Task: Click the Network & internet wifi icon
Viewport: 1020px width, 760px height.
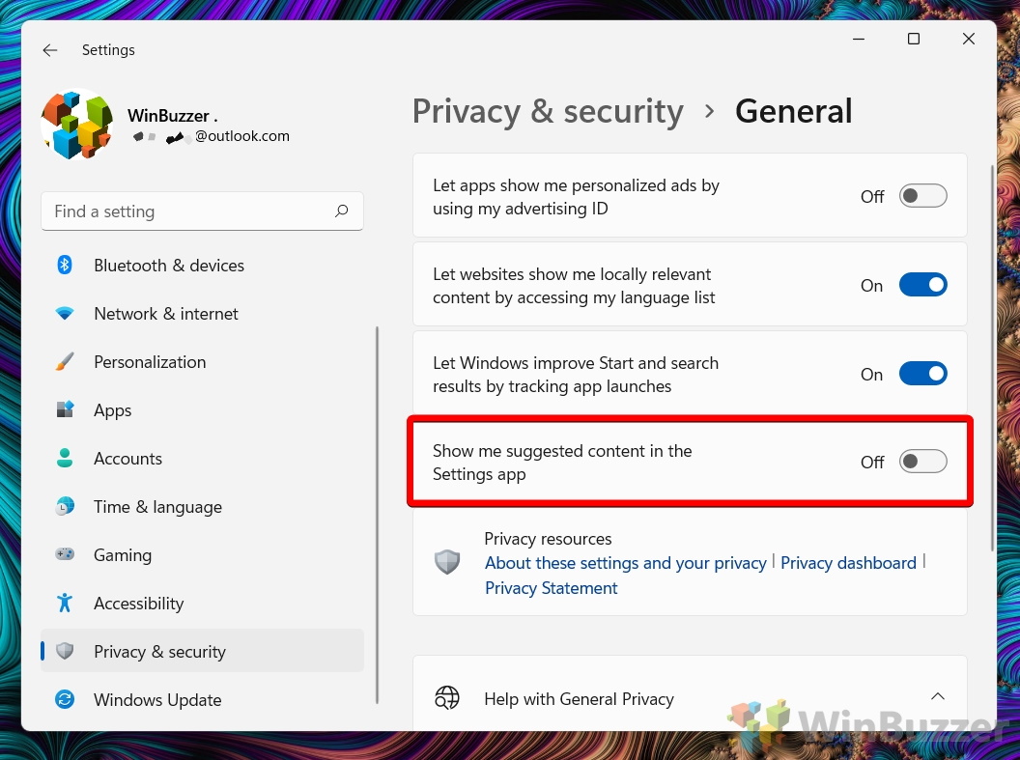Action: tap(65, 314)
